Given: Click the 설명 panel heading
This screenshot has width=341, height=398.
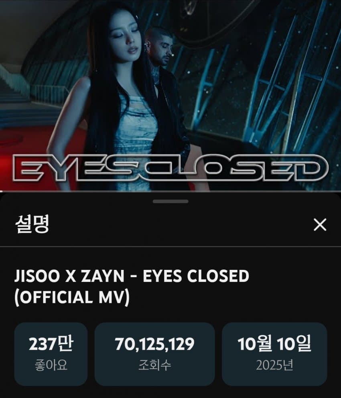Looking at the screenshot, I should click(x=32, y=224).
